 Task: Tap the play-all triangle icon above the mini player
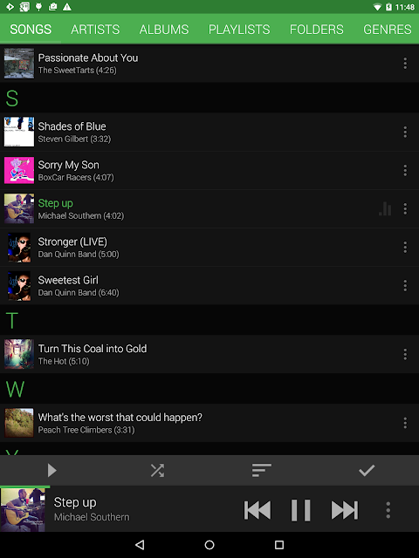click(52, 471)
